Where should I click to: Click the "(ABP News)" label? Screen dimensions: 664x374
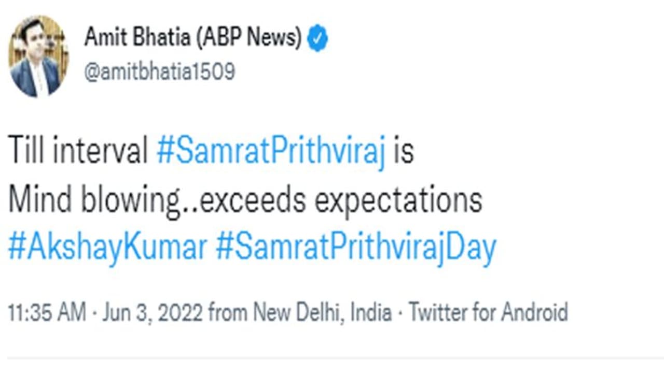pyautogui.click(x=248, y=38)
